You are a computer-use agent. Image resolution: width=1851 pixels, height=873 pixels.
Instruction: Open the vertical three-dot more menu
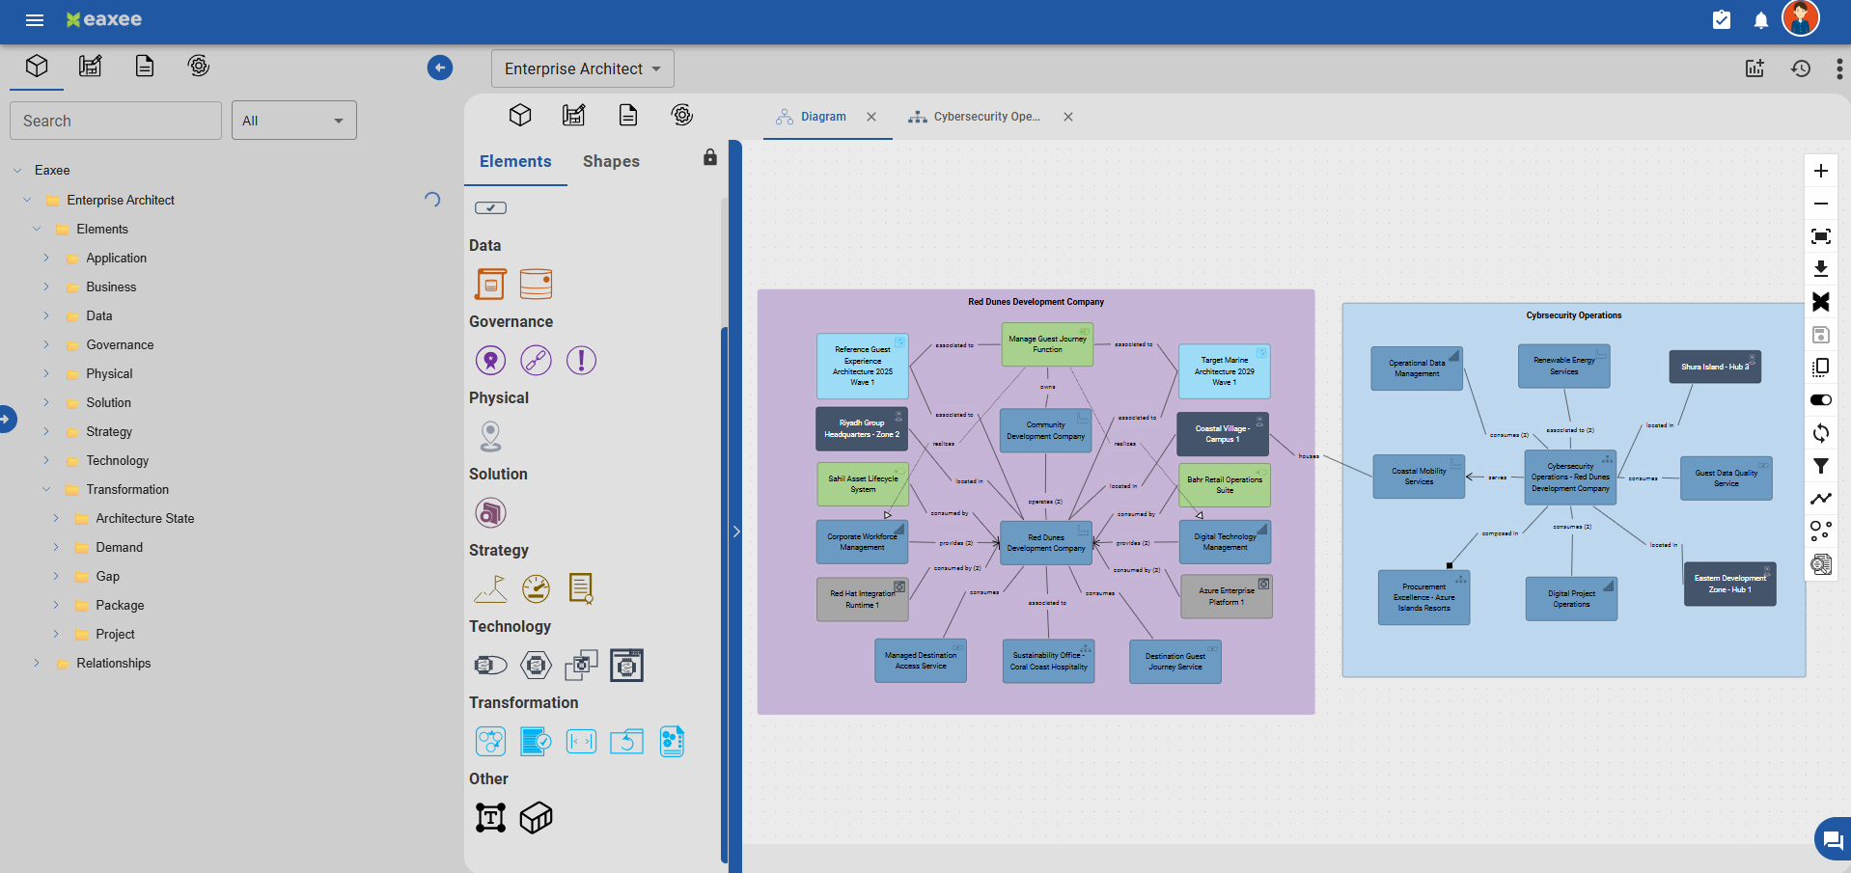click(x=1839, y=68)
